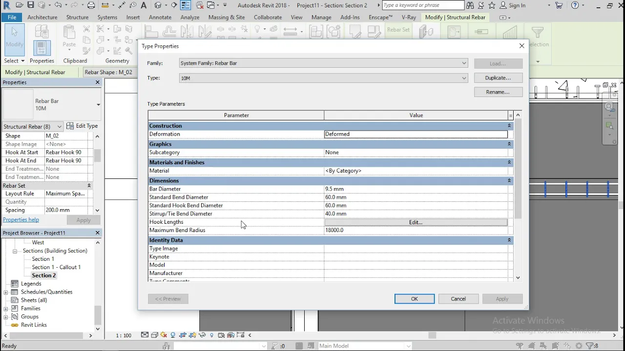Collapse Sections (Building Section) tree node
This screenshot has height=351, width=625.
coord(15,251)
